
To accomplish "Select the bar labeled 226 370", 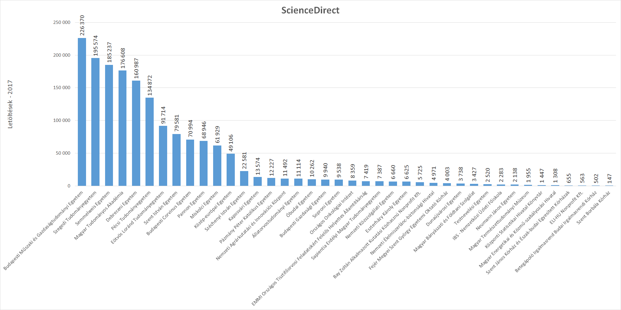I will click(82, 112).
